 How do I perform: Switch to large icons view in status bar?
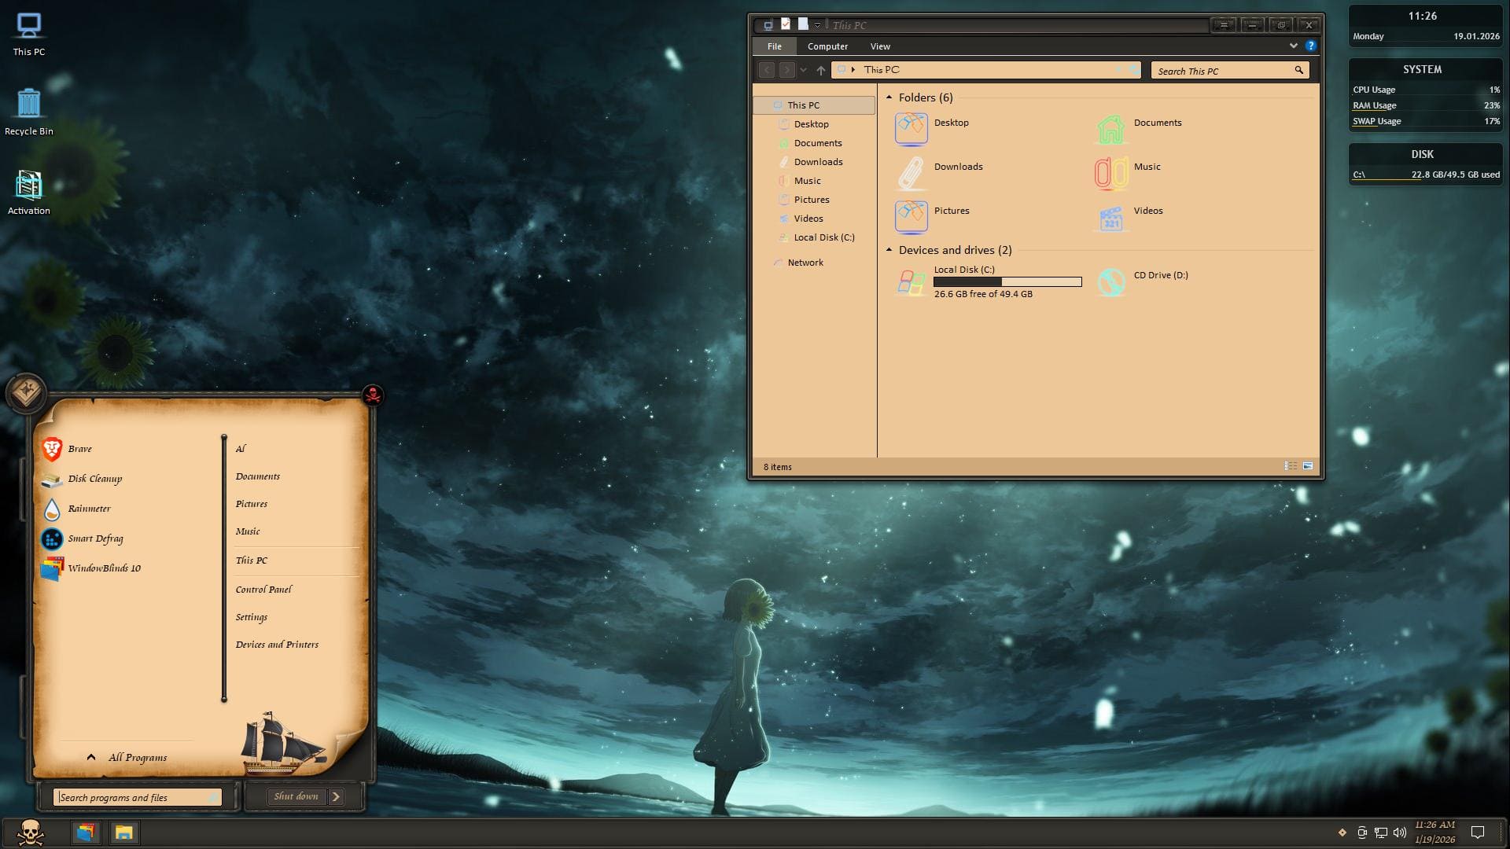1308,466
